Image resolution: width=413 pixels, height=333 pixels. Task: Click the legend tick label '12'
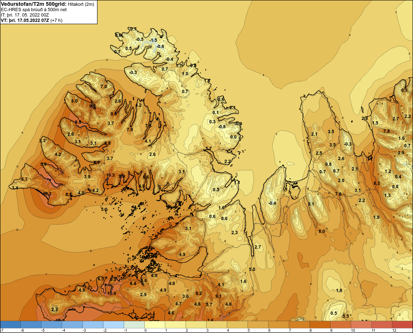(394, 331)
